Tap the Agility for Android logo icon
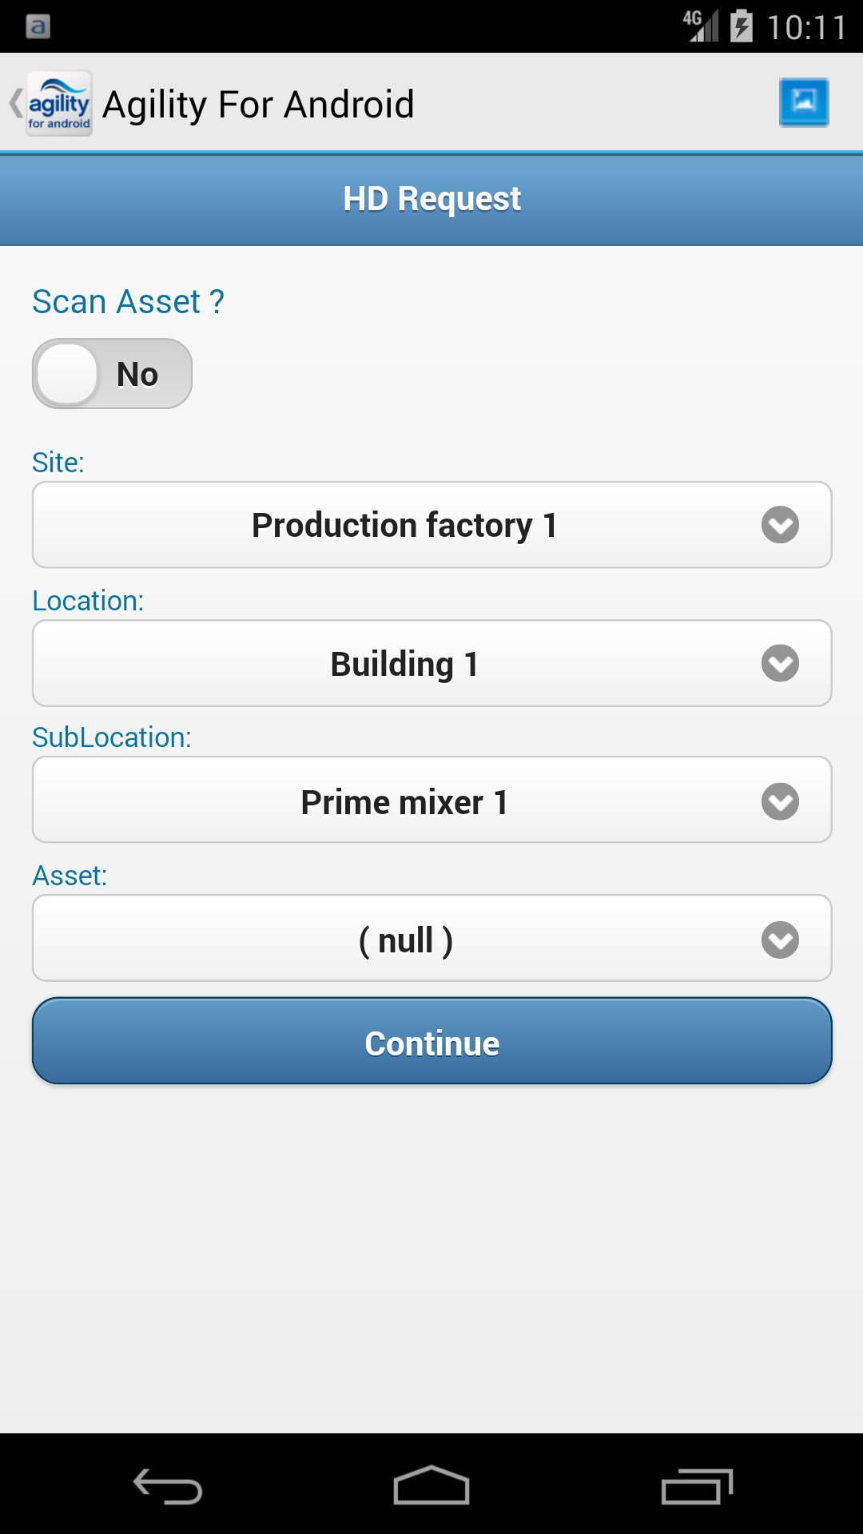Image resolution: width=863 pixels, height=1534 pixels. [x=59, y=104]
